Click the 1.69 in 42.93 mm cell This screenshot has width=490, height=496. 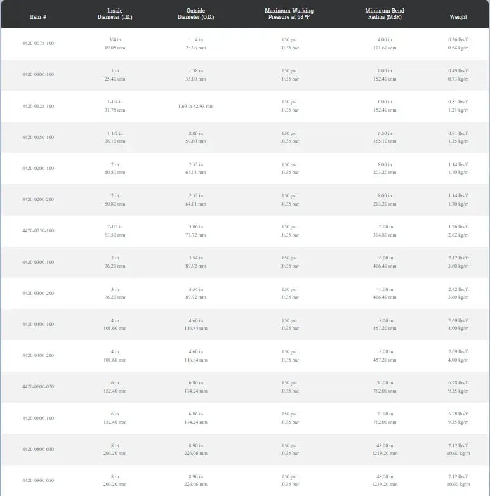pyautogui.click(x=196, y=106)
